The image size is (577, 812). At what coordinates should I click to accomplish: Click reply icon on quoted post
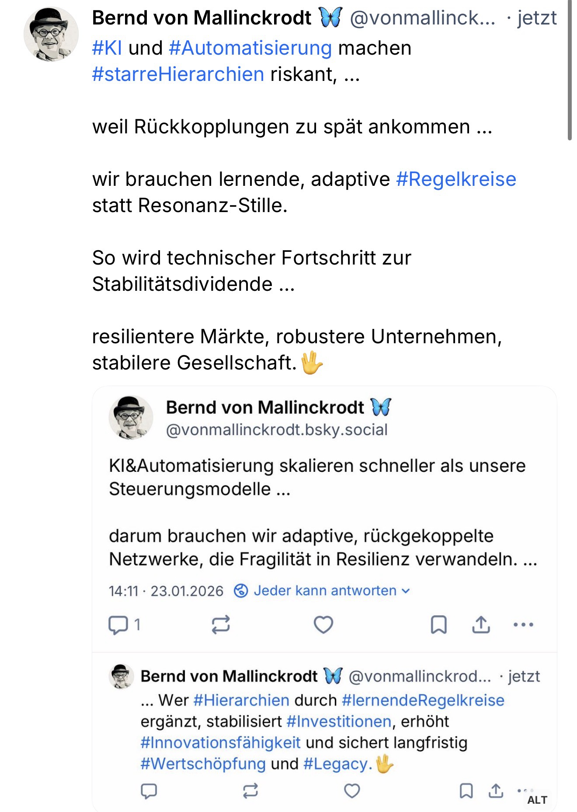118,624
